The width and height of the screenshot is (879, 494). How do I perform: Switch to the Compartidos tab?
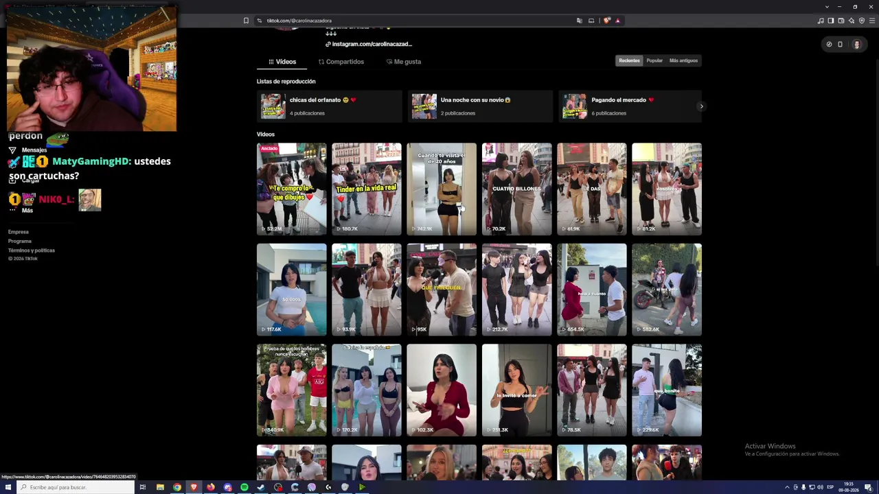click(341, 62)
